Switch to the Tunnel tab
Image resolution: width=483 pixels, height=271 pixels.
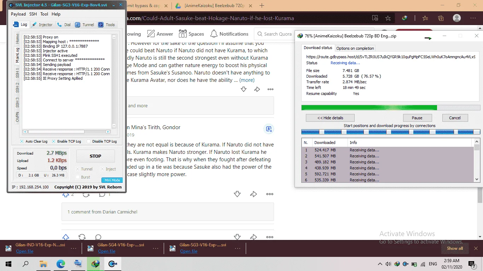[85, 25]
